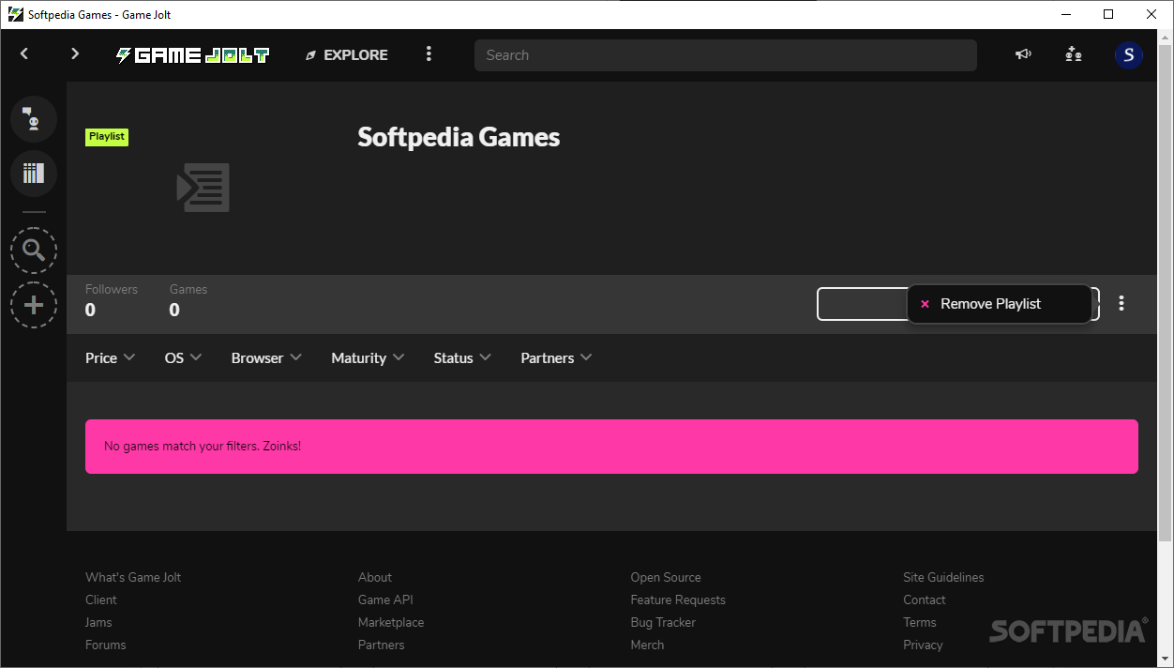
Task: Open the Merch footer link
Action: click(647, 645)
